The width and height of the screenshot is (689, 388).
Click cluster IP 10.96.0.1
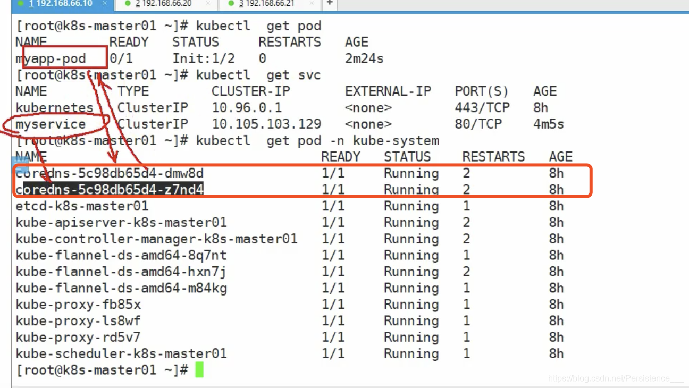[x=247, y=108]
